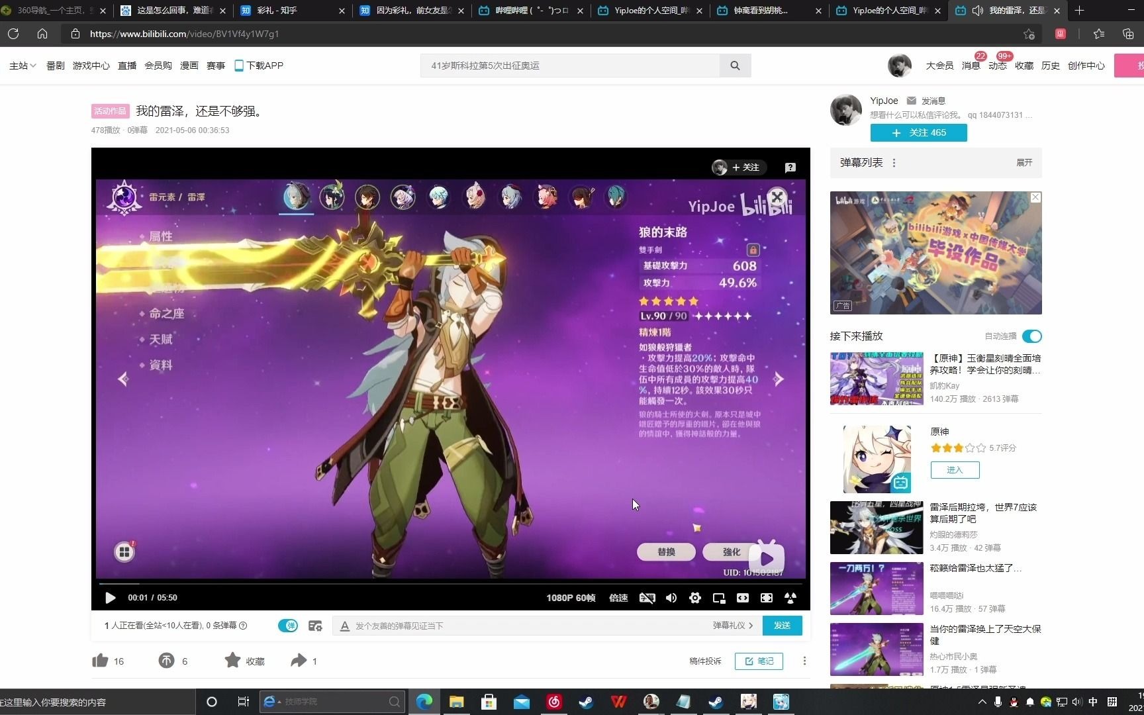Viewport: 1144px width, 715px height.
Task: Share the video arrow icon
Action: [x=299, y=661]
